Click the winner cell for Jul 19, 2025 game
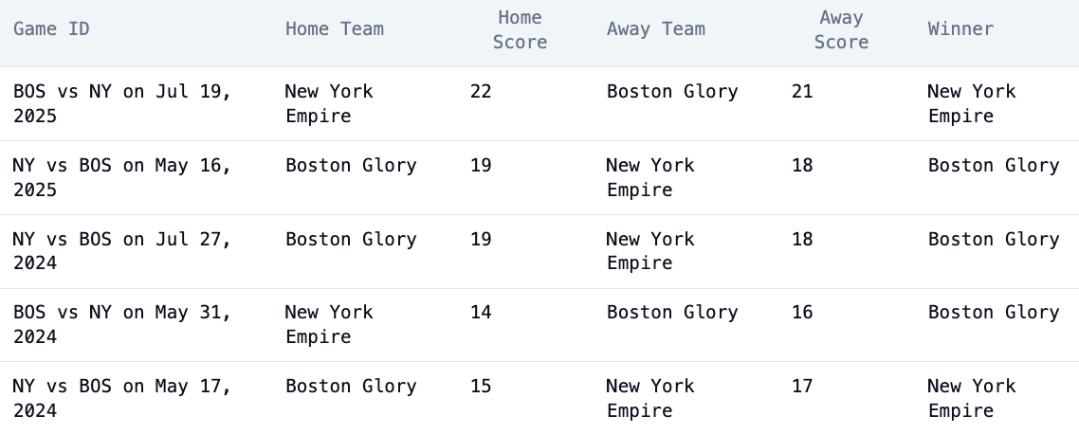 coord(971,104)
